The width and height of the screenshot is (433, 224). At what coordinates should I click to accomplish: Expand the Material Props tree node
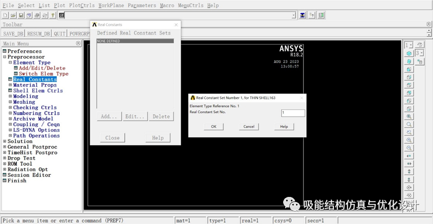click(x=10, y=85)
